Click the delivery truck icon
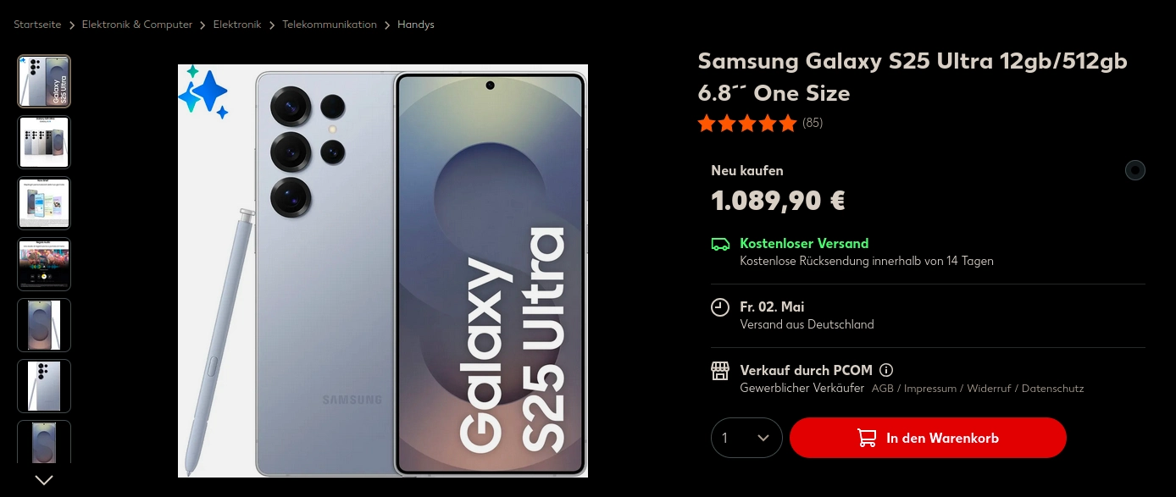 tap(720, 244)
